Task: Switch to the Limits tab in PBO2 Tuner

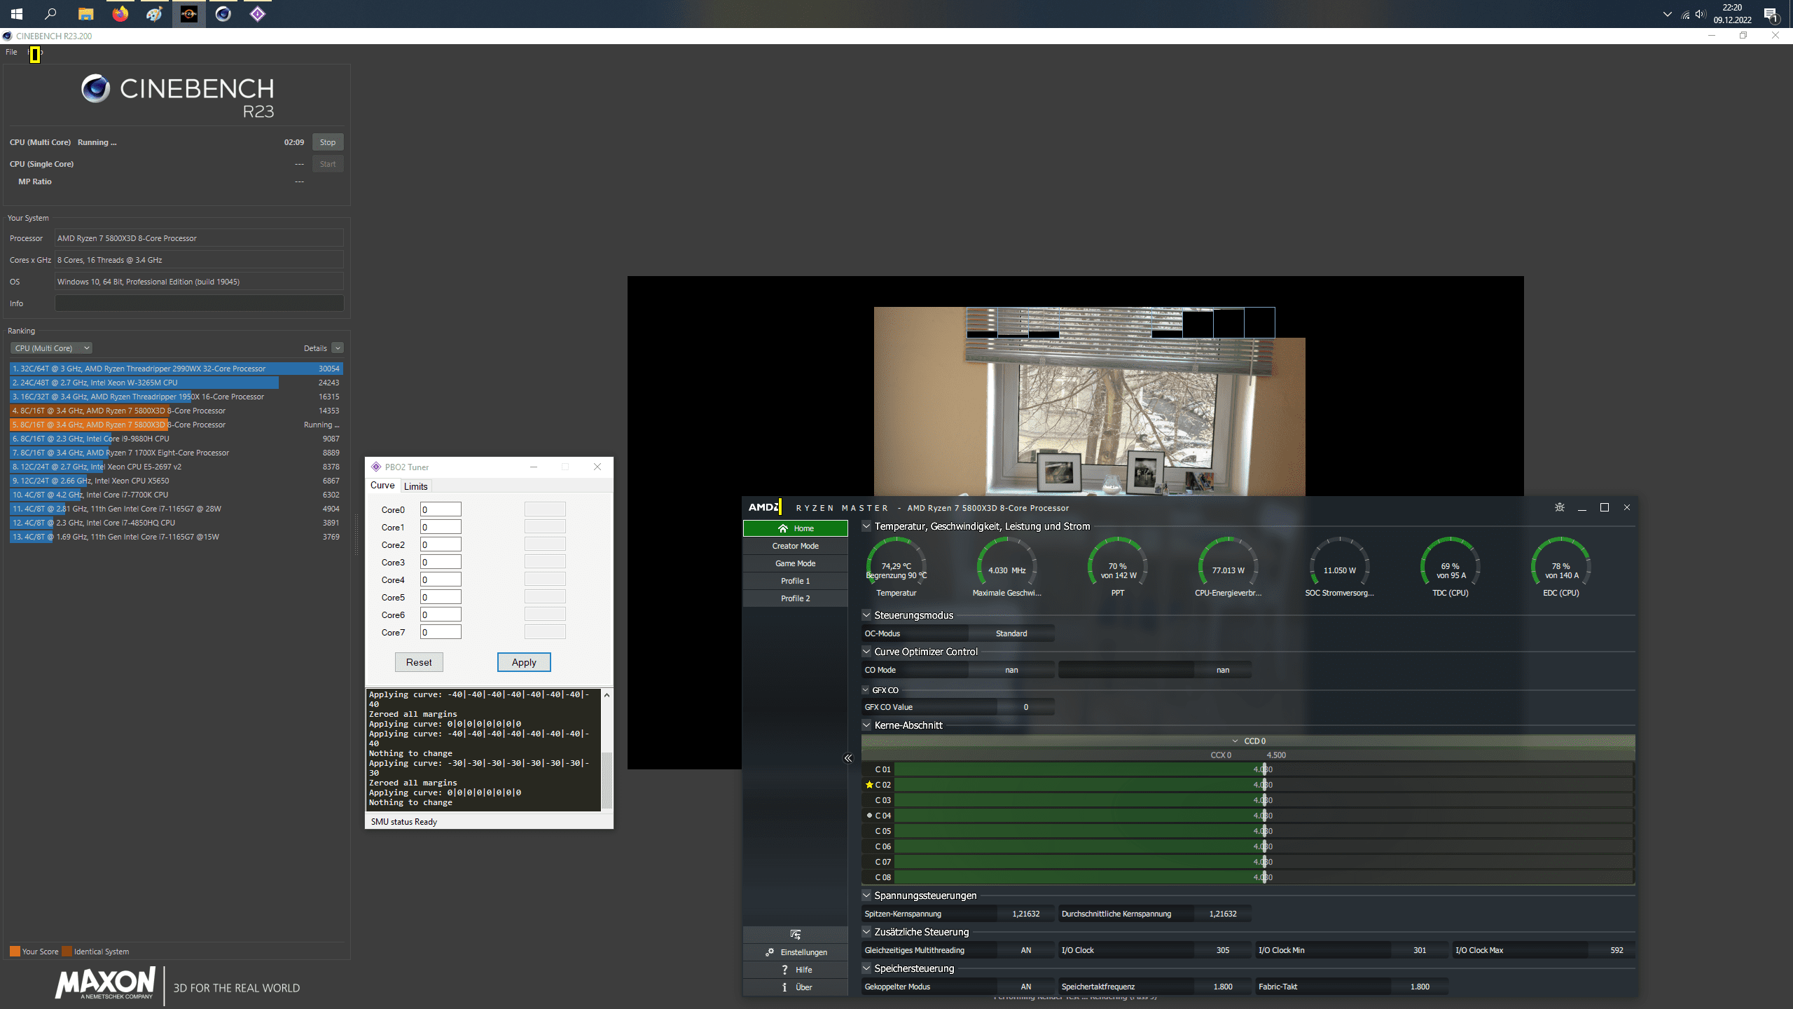Action: click(415, 486)
